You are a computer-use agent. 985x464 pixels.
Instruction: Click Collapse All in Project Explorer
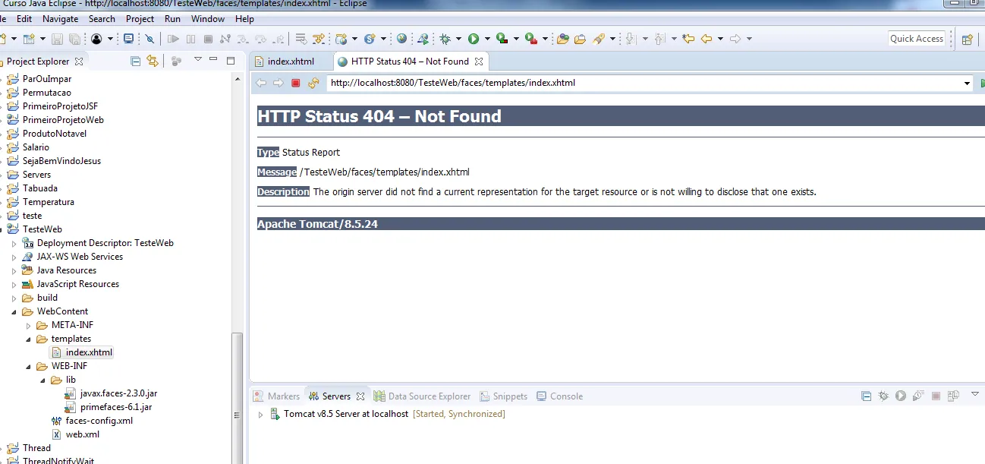pyautogui.click(x=136, y=61)
